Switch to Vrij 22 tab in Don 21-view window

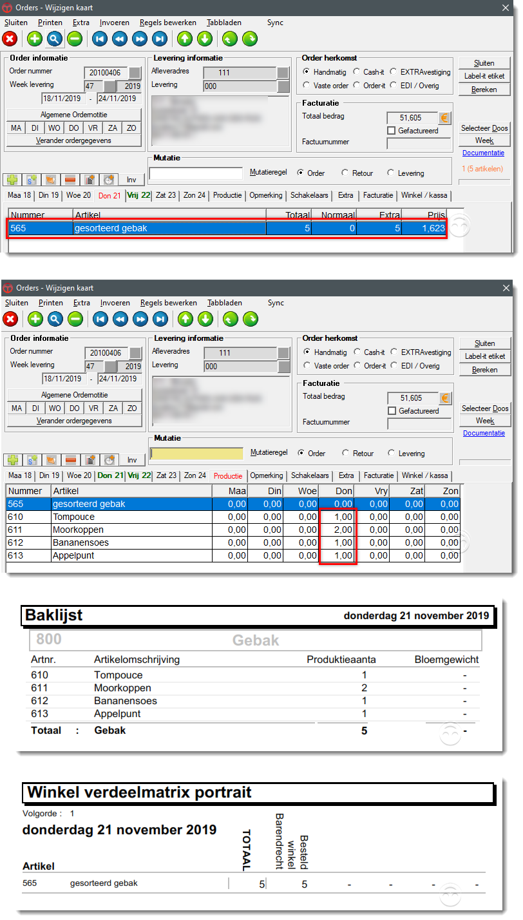point(138,195)
